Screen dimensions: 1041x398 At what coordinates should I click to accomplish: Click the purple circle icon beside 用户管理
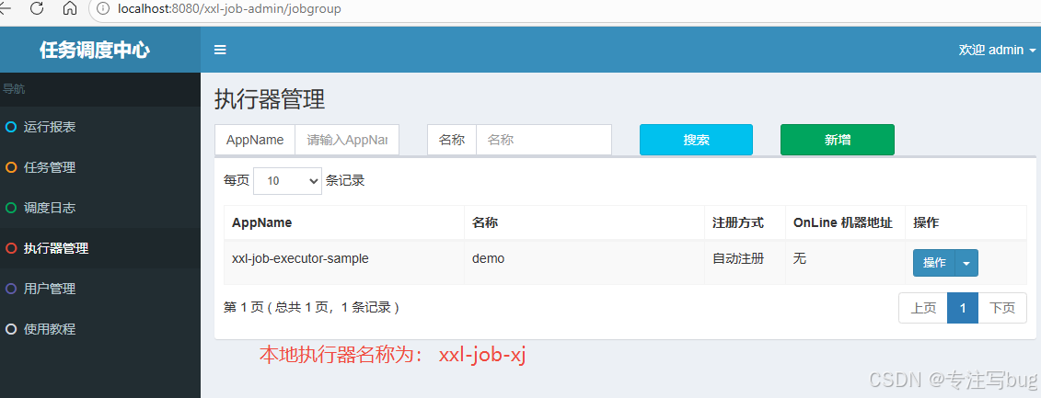click(10, 290)
